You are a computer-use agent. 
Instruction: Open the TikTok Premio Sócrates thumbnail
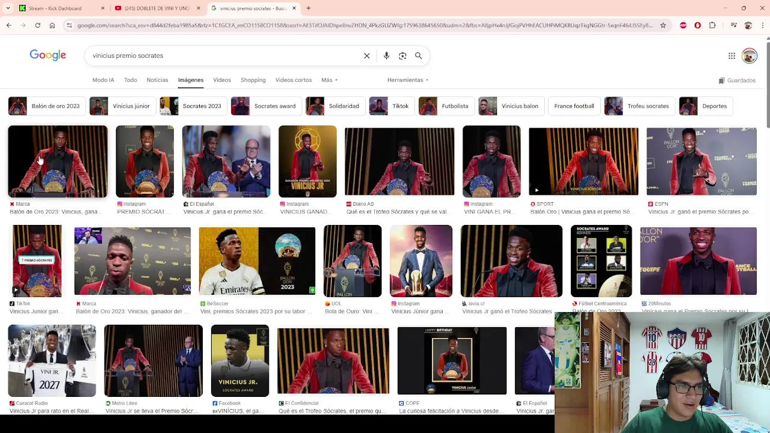(x=37, y=261)
